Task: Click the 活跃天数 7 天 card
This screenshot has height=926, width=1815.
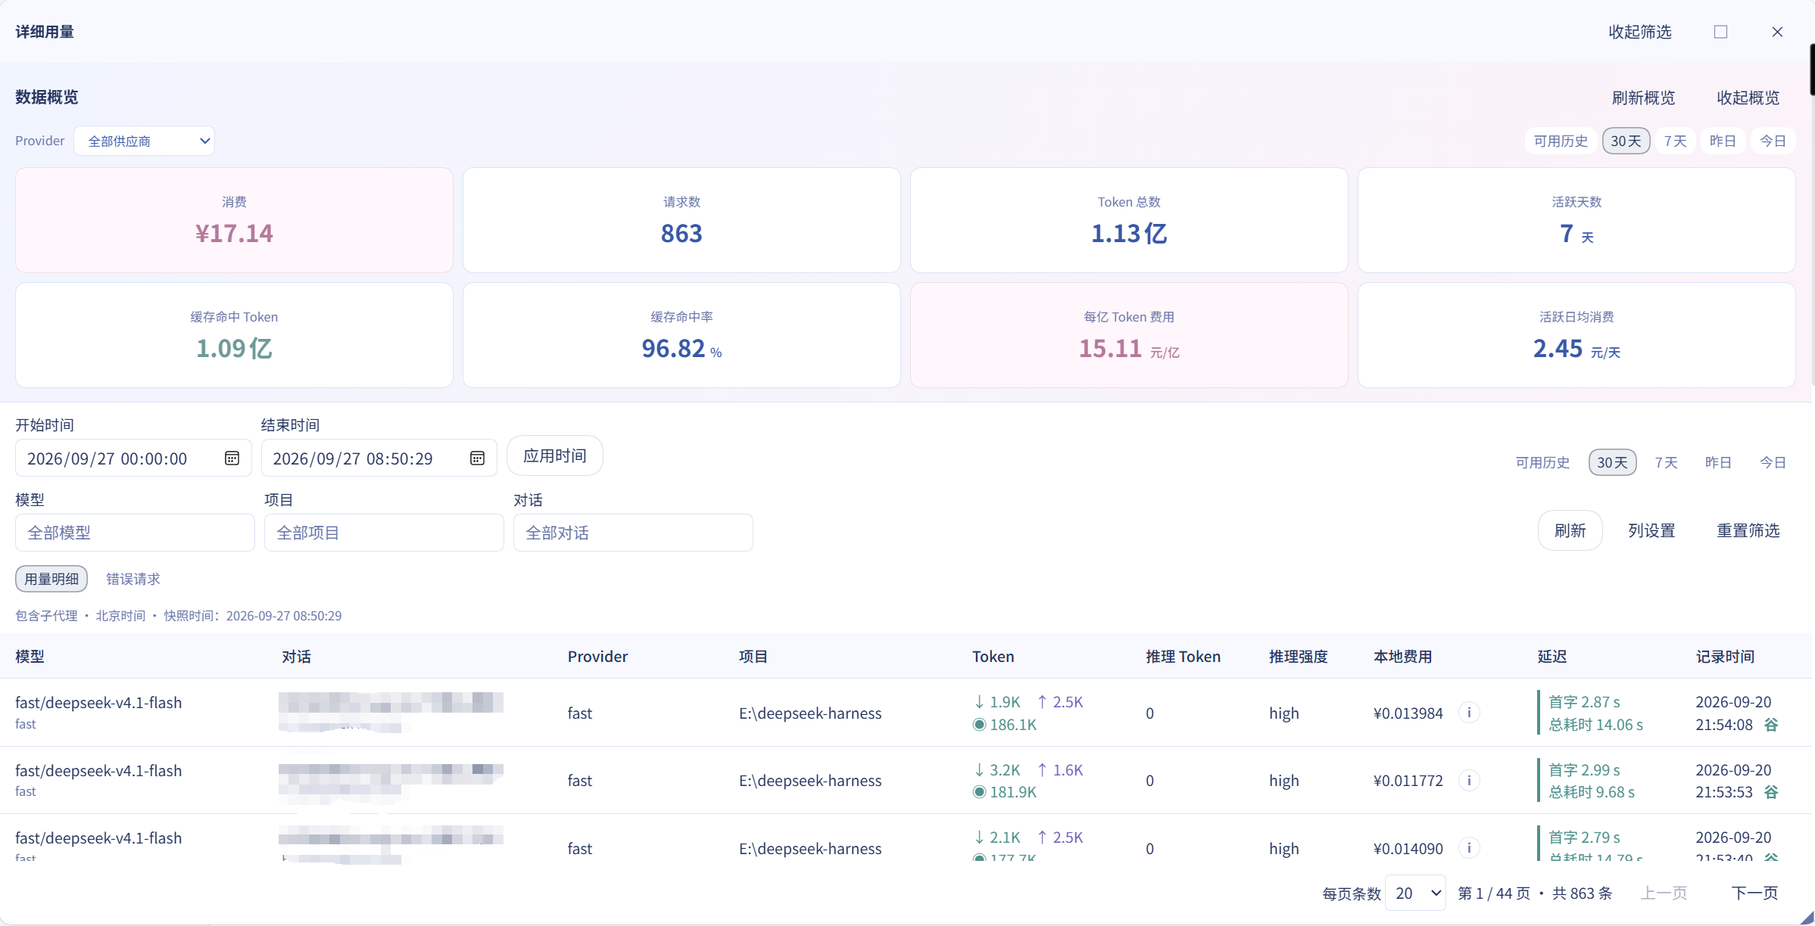Action: [1576, 220]
